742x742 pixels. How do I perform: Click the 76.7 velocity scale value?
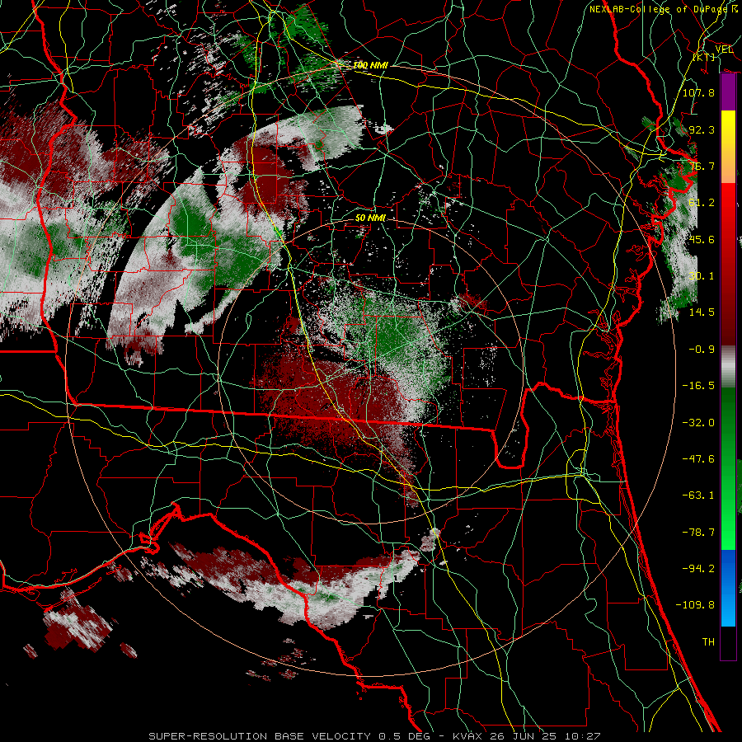click(702, 166)
